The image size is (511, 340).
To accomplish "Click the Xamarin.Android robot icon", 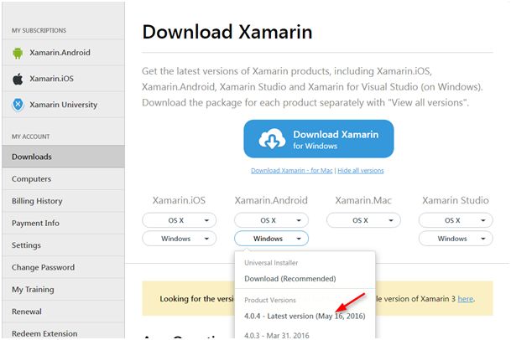I will 18,53.
